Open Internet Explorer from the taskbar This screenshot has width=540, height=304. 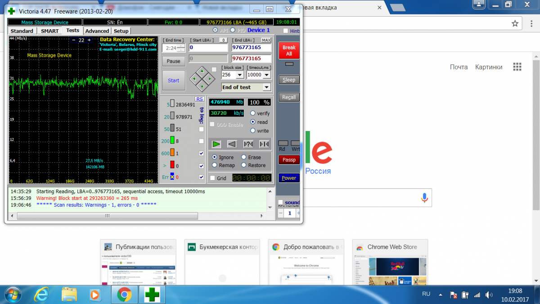click(42, 295)
